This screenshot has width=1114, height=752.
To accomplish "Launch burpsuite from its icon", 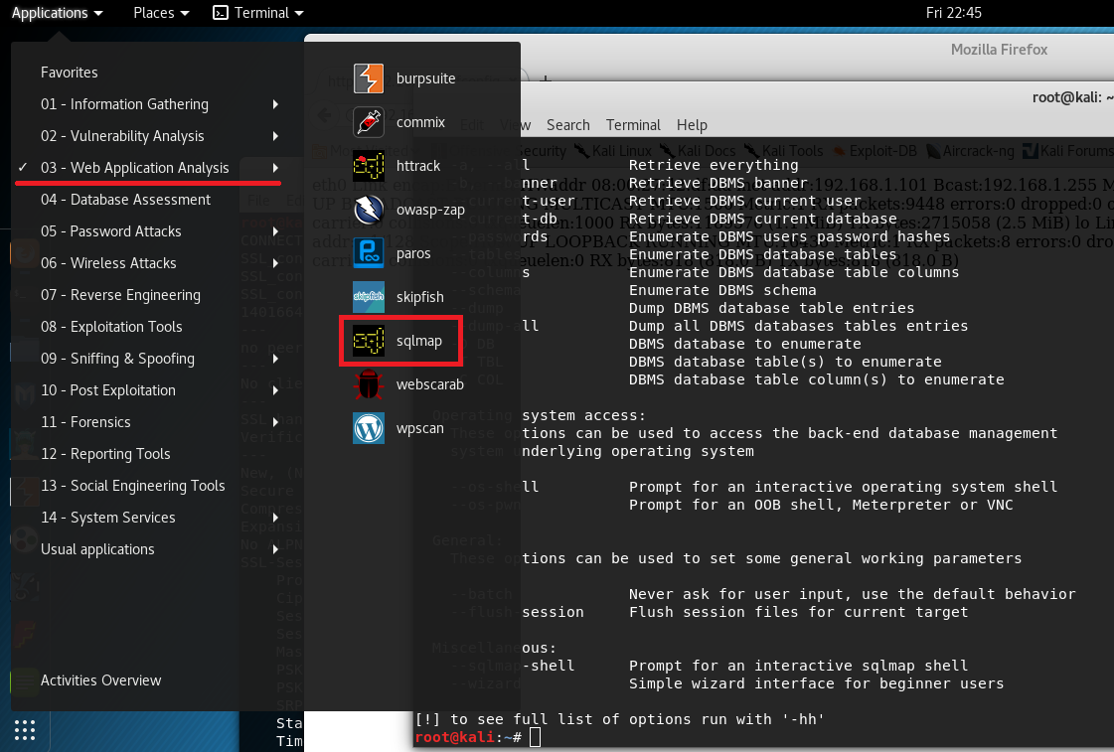I will click(x=368, y=78).
